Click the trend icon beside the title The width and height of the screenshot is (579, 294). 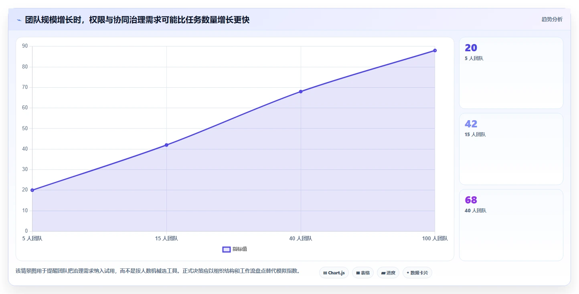click(19, 20)
